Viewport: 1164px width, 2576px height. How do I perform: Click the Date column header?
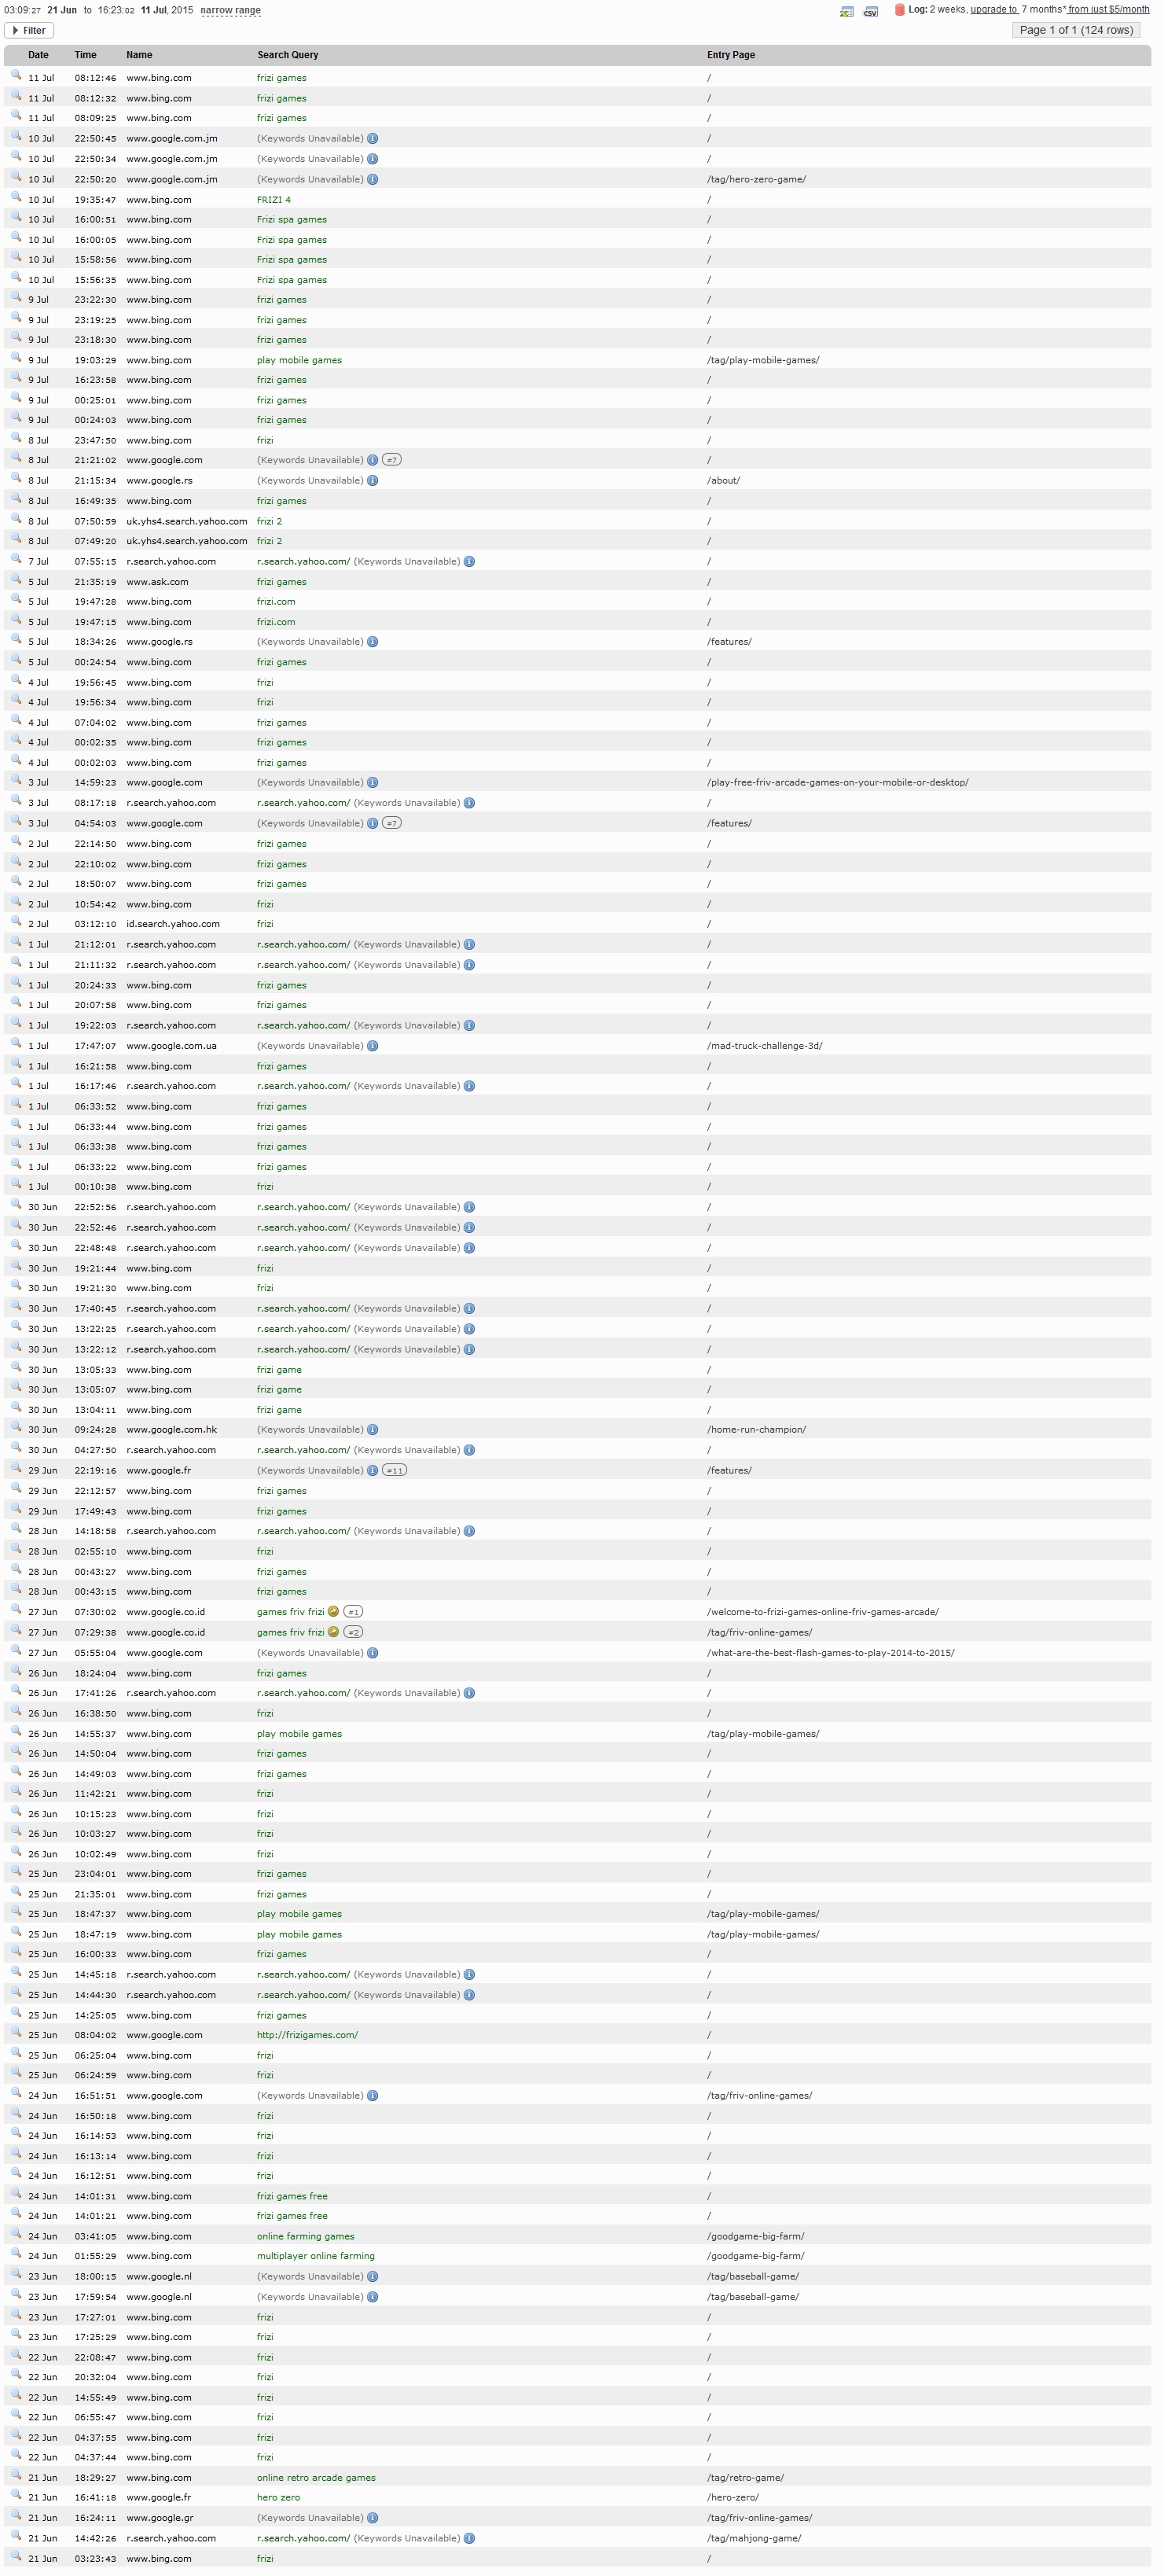pos(38,55)
